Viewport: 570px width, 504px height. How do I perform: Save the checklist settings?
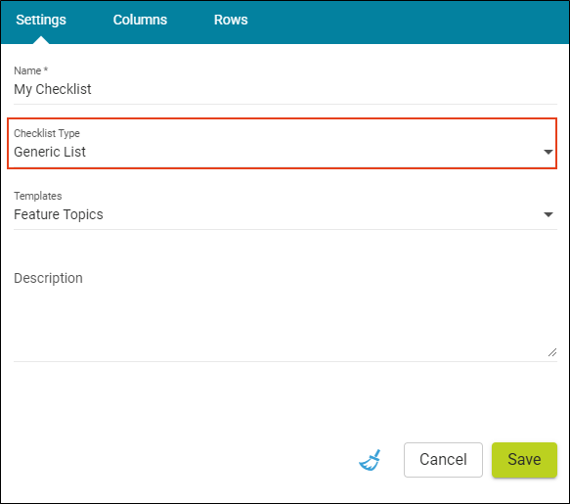524,460
